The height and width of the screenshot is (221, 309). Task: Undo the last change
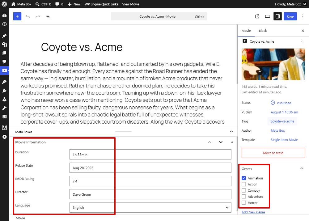point(28,16)
